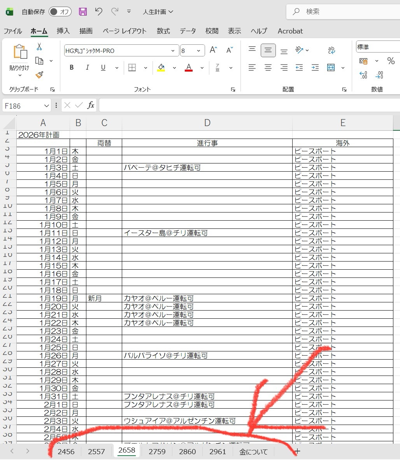Click the Undo arrow icon
The image size is (400, 460).
[x=99, y=12]
